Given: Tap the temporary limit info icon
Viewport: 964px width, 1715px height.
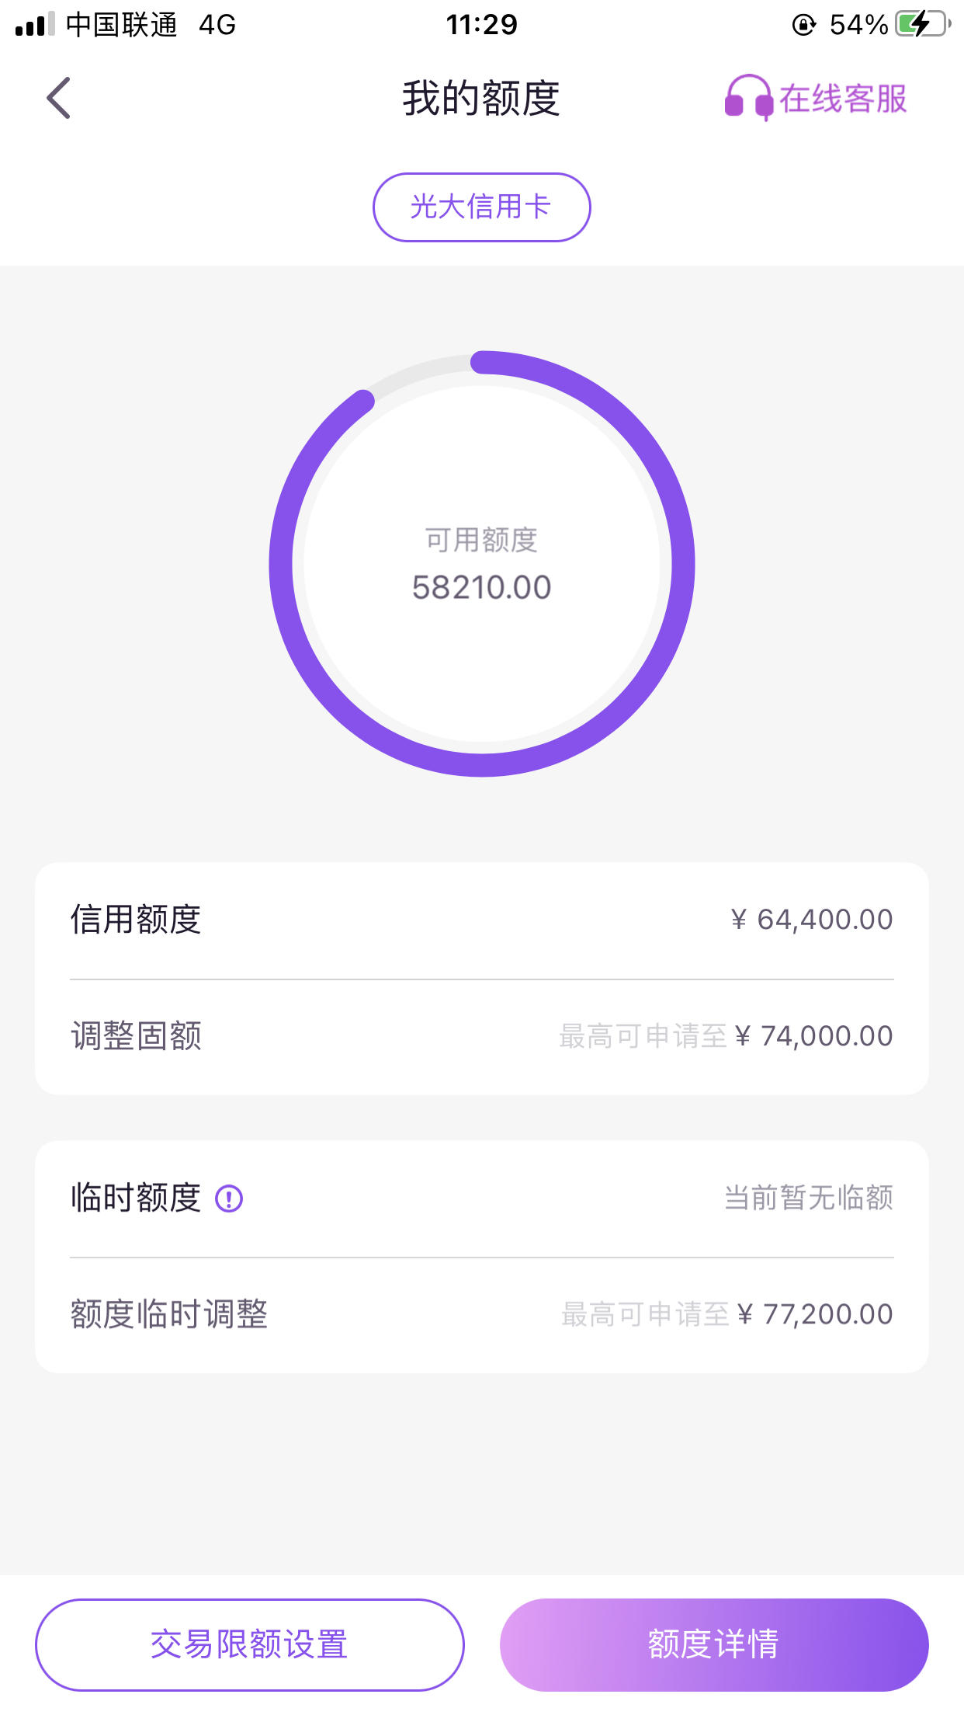Looking at the screenshot, I should [229, 1198].
